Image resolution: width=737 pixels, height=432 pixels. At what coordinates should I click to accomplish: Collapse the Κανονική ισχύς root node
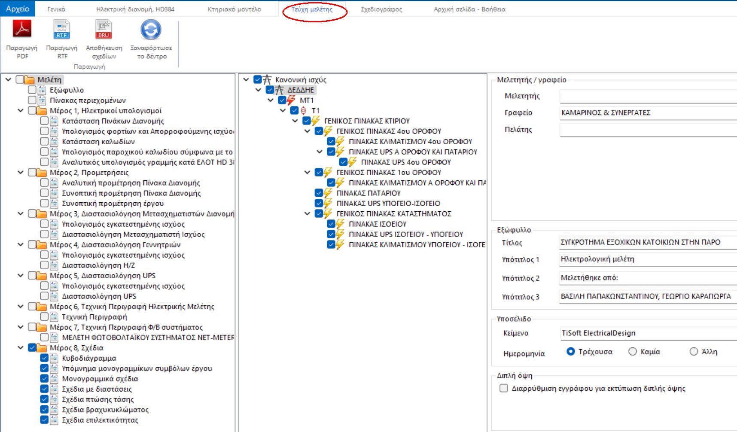[x=246, y=80]
